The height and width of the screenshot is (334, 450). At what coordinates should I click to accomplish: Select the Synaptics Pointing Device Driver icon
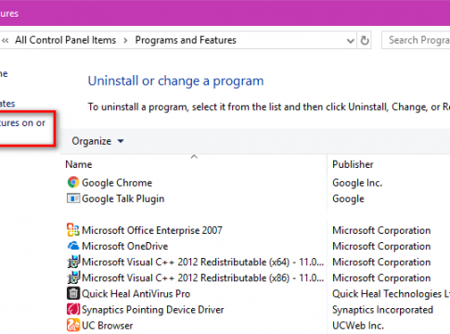[x=73, y=309]
